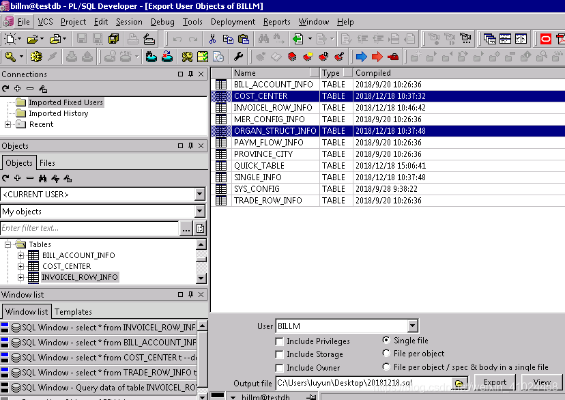Click the Paste clipboard icon
Image resolution: width=565 pixels, height=400 pixels.
[x=244, y=38]
